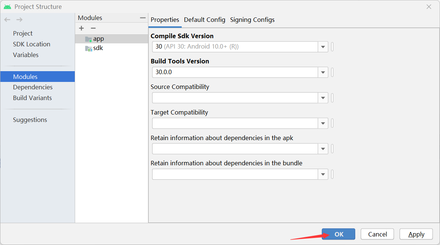Click the bundle dependencies row binding handle
The image size is (440, 245).
332,175
